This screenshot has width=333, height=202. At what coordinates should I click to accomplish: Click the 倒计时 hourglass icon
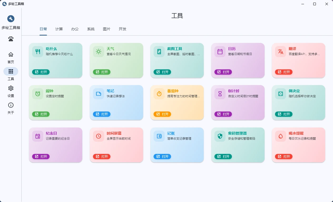pos(219,94)
